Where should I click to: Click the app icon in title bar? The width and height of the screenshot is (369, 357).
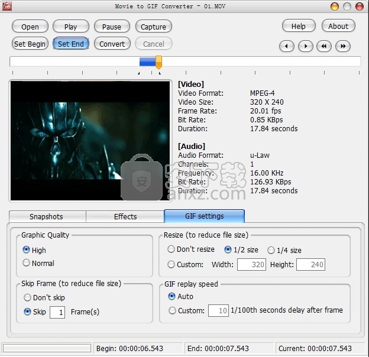(x=7, y=7)
